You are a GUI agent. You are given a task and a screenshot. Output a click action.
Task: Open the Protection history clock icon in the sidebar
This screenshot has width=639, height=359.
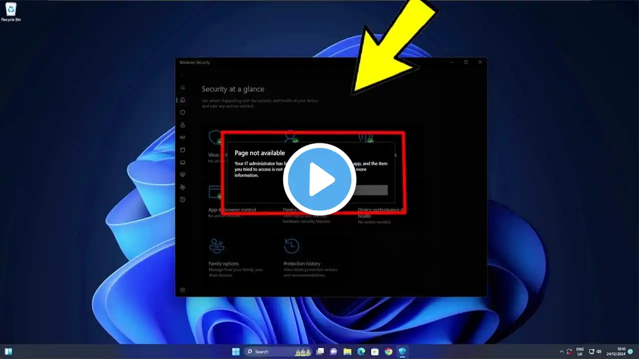click(183, 200)
